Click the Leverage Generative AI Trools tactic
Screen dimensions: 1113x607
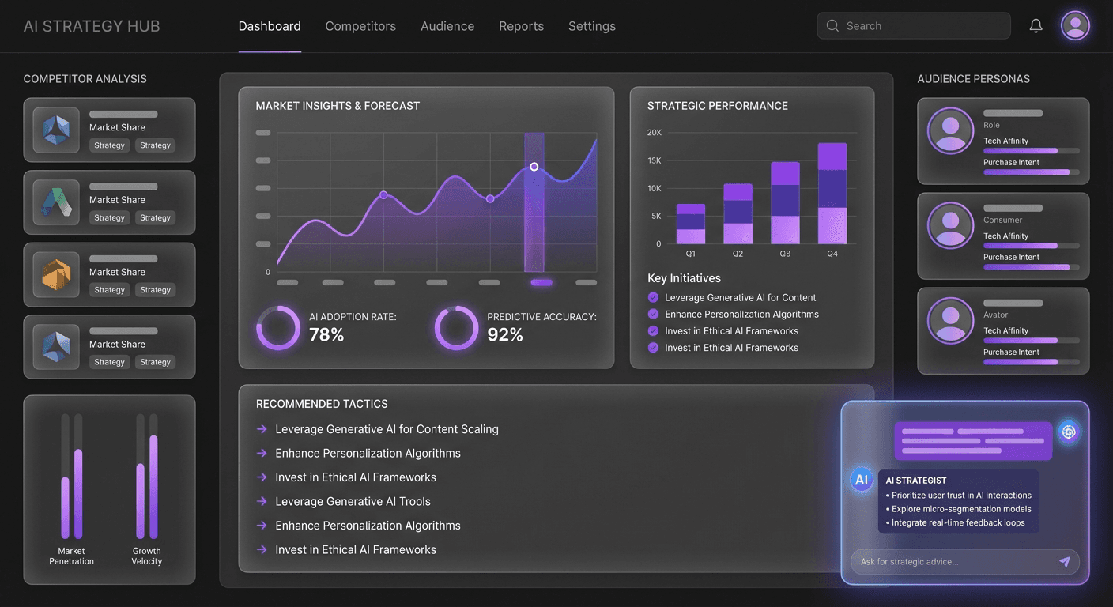click(353, 501)
